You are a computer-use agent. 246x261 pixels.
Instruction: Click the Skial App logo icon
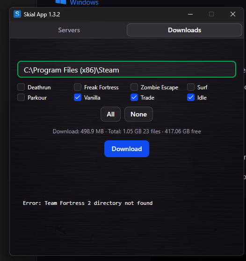point(17,14)
